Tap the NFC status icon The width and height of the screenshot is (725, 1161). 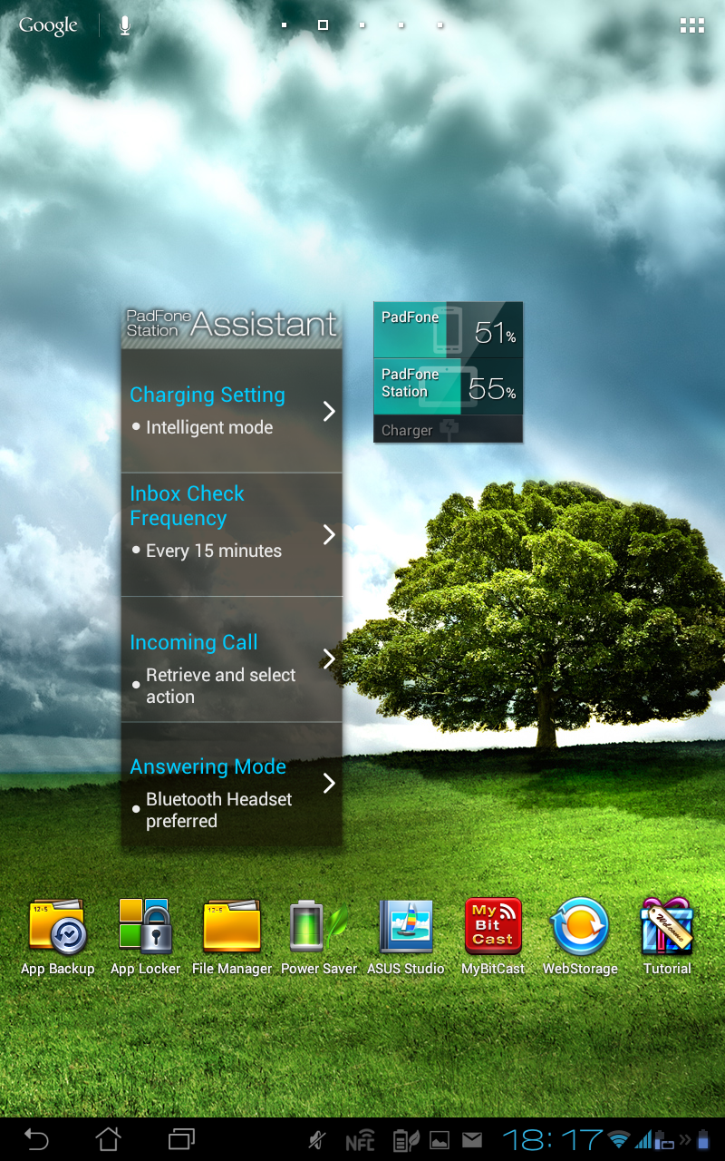pyautogui.click(x=360, y=1141)
